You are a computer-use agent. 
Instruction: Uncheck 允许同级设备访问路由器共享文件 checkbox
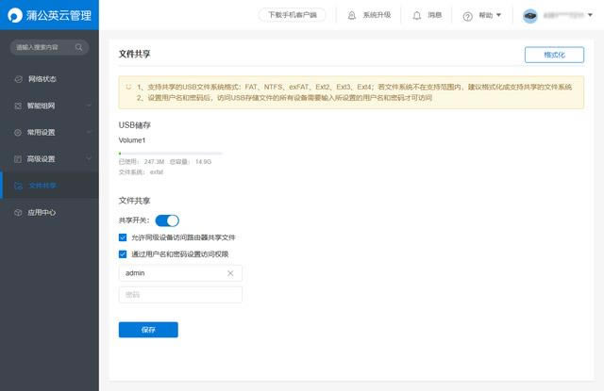pyautogui.click(x=123, y=237)
